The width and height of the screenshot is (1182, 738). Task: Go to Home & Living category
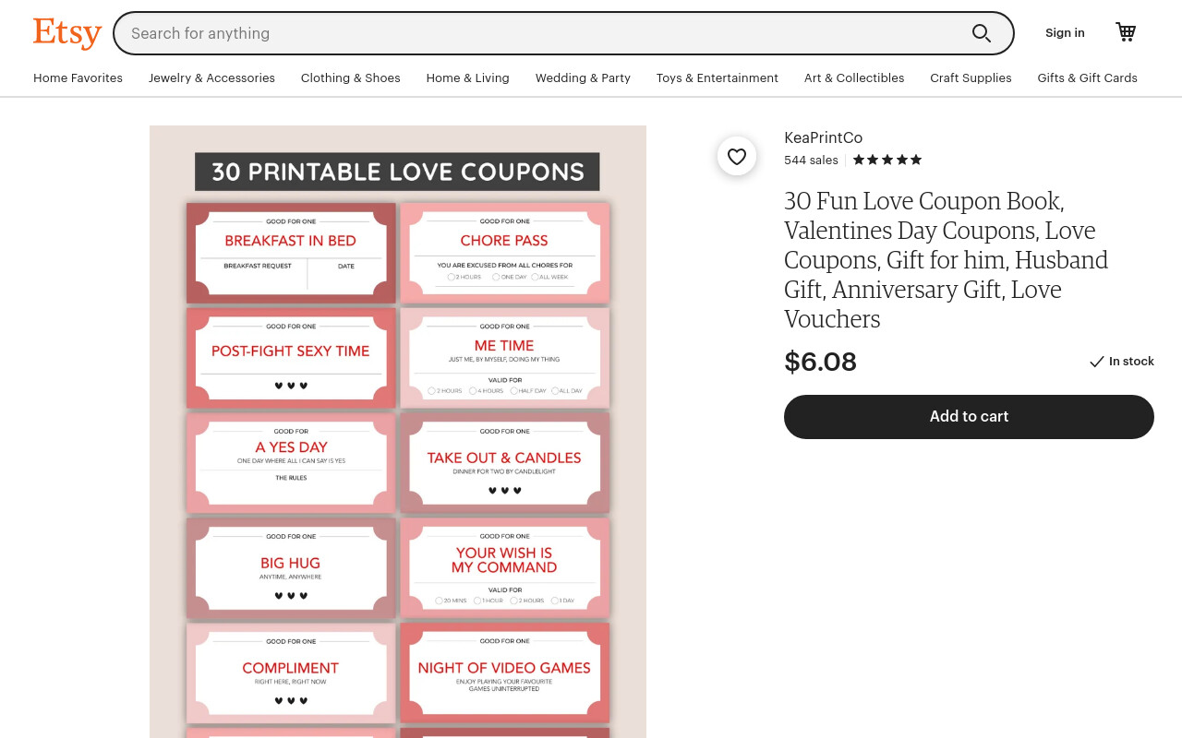click(x=468, y=78)
